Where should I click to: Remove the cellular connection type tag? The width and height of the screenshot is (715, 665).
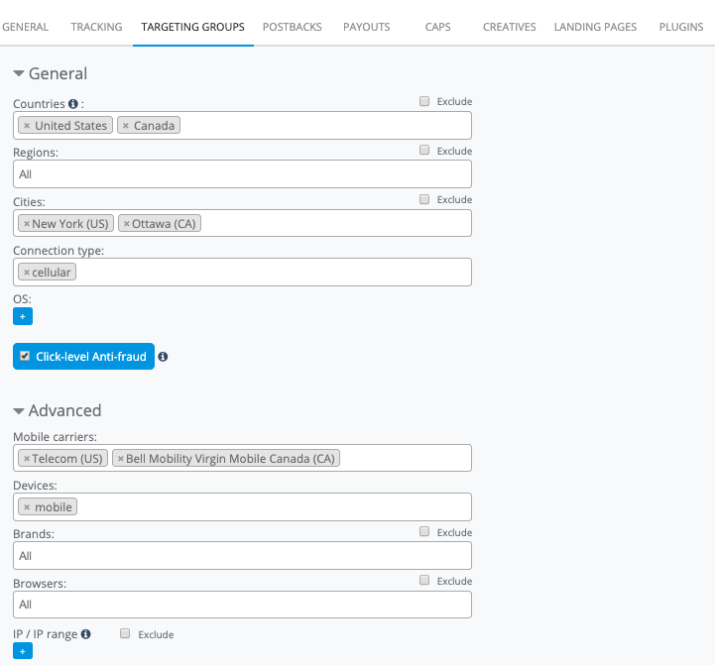pyautogui.click(x=27, y=273)
